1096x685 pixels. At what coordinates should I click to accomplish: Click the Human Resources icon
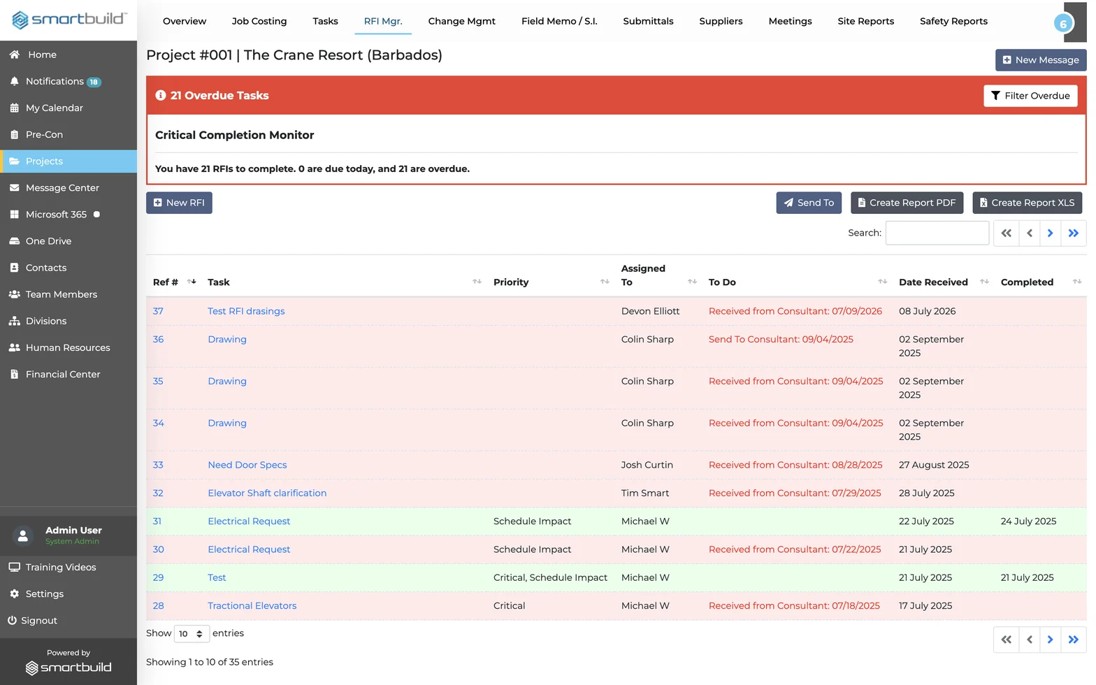point(14,347)
